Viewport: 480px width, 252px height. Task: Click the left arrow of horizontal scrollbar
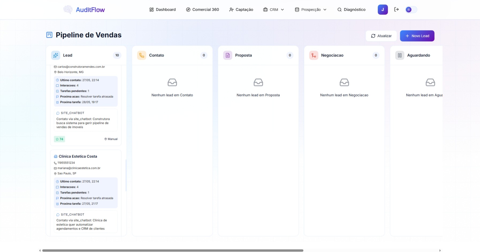40,250
